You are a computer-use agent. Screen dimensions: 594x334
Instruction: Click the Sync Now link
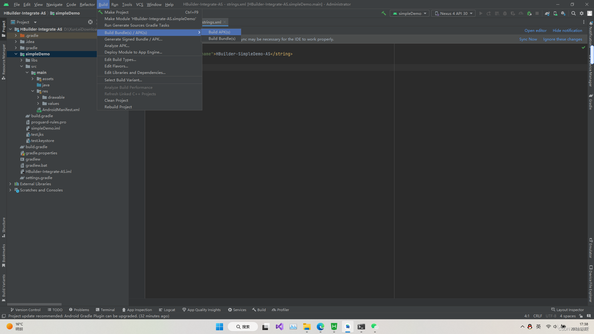click(528, 39)
